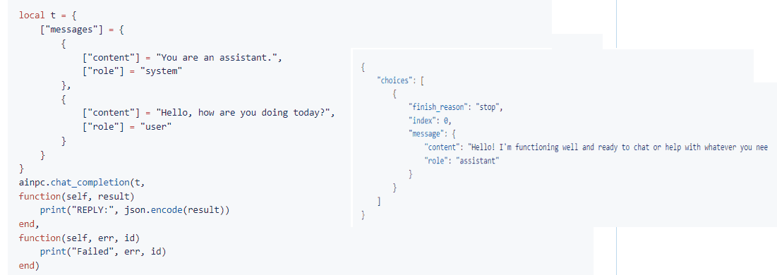Click the final "end)" line
Image resolution: width=777 pixels, height=275 pixels.
29,266
